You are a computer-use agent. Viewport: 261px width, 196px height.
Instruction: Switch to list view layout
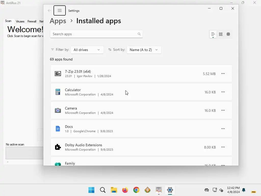pyautogui.click(x=213, y=34)
